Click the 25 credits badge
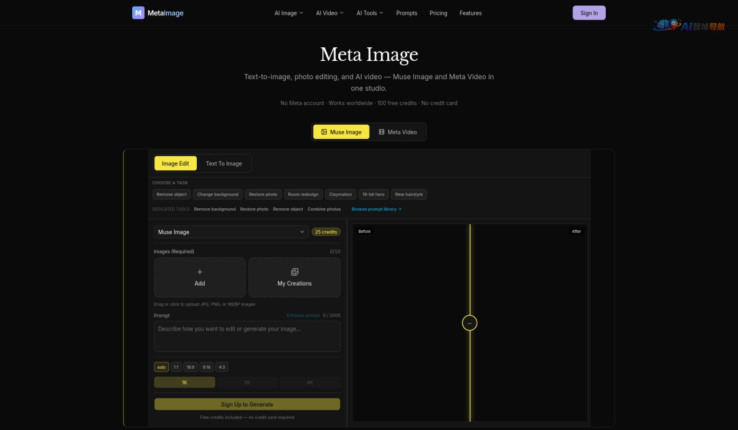Screen dimensions: 738x430 (x=326, y=232)
